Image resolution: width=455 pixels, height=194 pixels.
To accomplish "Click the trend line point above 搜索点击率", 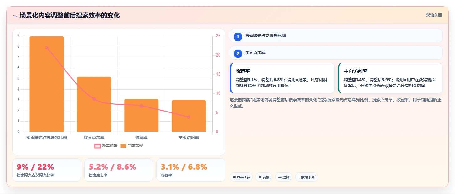I will click(x=94, y=99).
